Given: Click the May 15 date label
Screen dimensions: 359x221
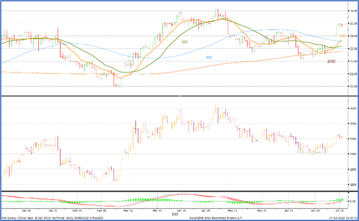Looking at the screenshot, I should 233,211.
